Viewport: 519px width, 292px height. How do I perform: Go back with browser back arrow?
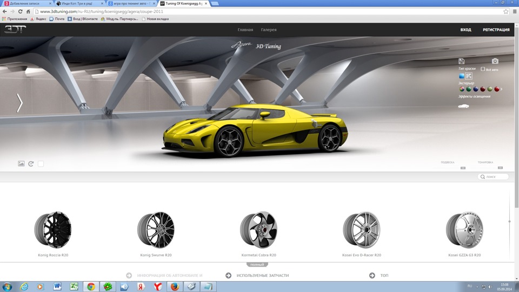pos(5,11)
